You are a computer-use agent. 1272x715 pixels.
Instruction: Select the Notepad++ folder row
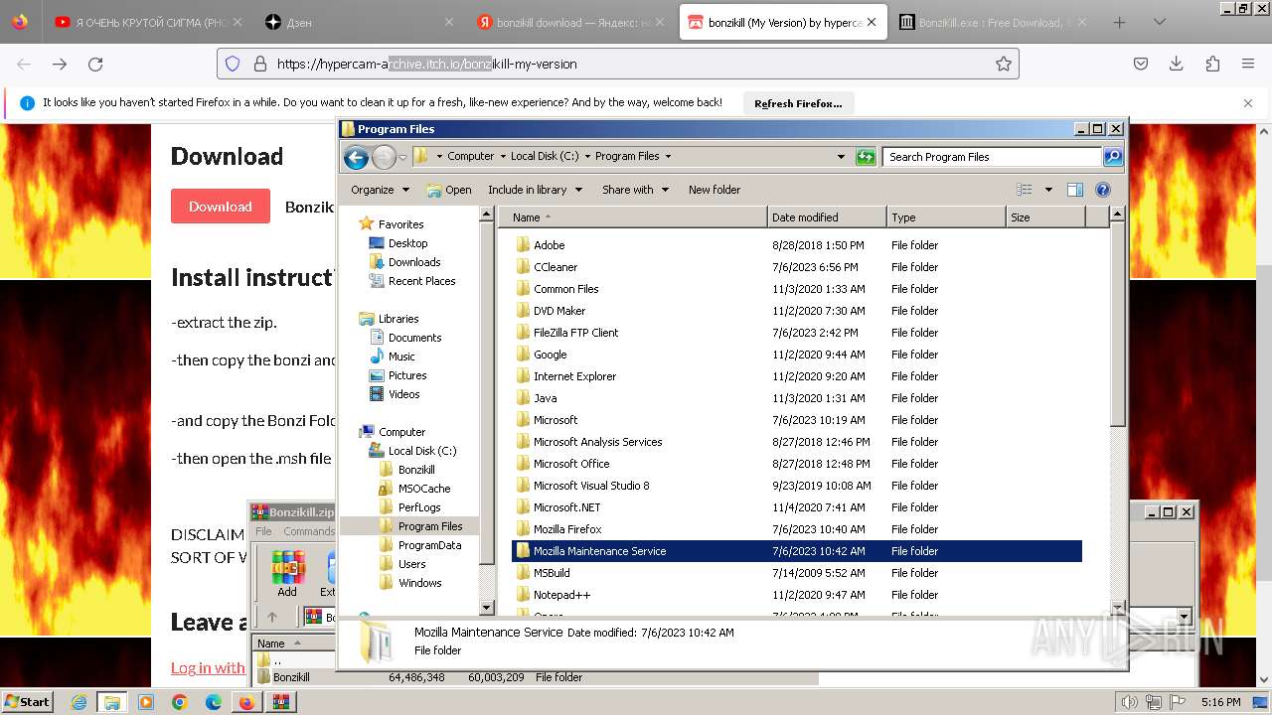point(797,595)
